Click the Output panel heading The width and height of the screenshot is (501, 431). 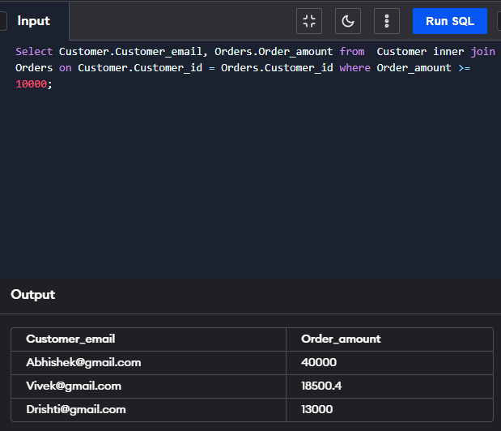[33, 294]
